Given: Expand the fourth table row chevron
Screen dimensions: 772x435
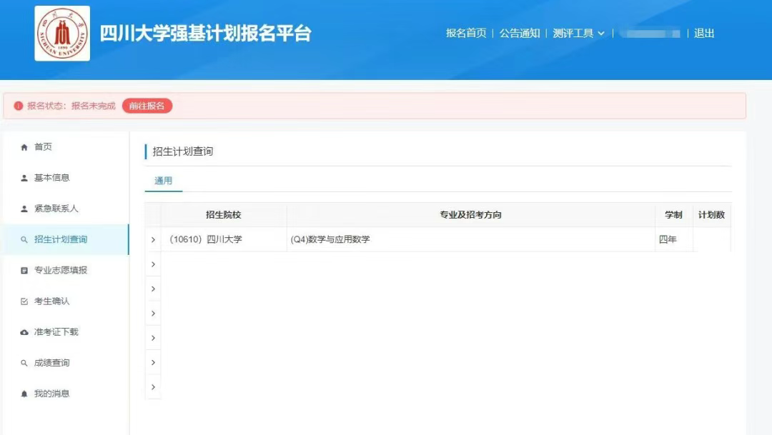Looking at the screenshot, I should tap(153, 314).
